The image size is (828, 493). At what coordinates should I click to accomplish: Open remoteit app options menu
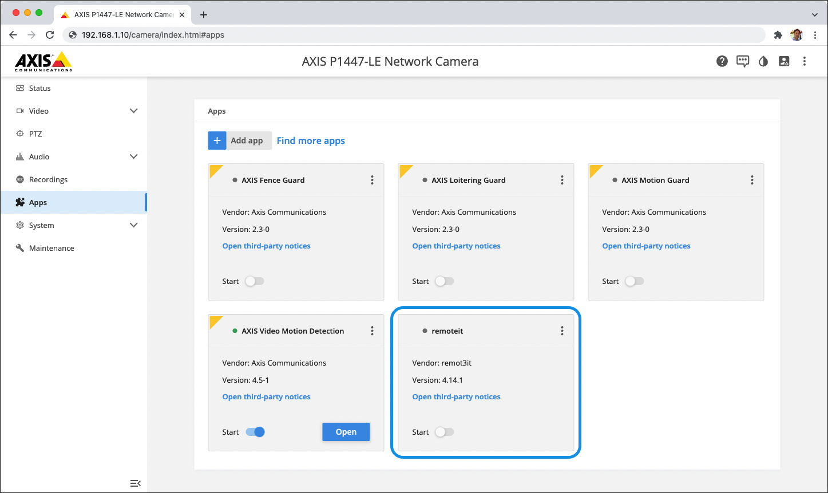[x=562, y=331]
